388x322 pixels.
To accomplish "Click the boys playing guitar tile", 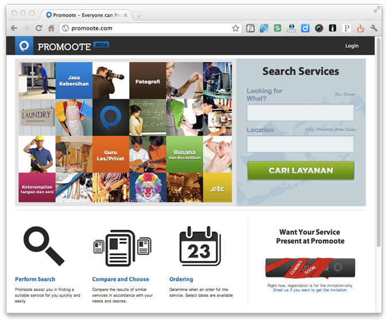I will coord(148,154).
